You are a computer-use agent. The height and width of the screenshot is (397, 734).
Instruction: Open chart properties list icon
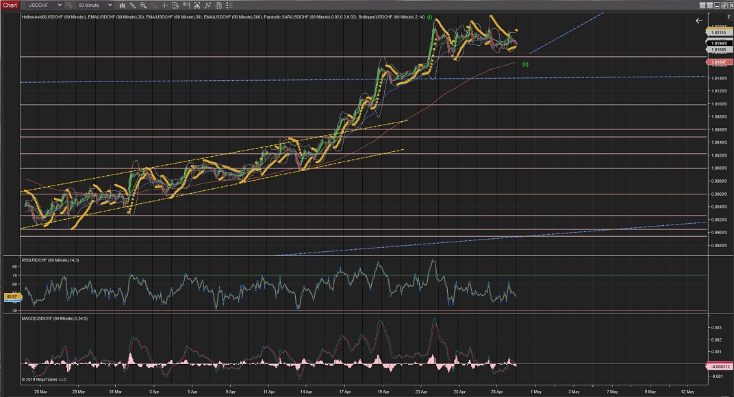(x=231, y=5)
